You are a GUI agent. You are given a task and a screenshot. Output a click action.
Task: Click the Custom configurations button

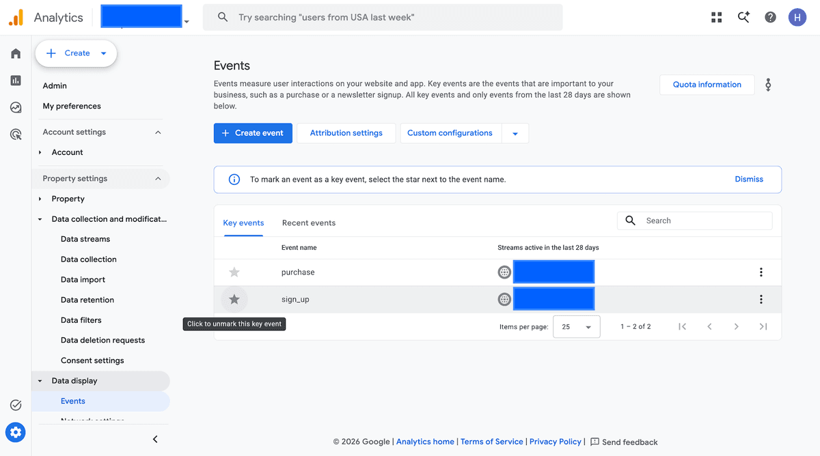coord(450,133)
